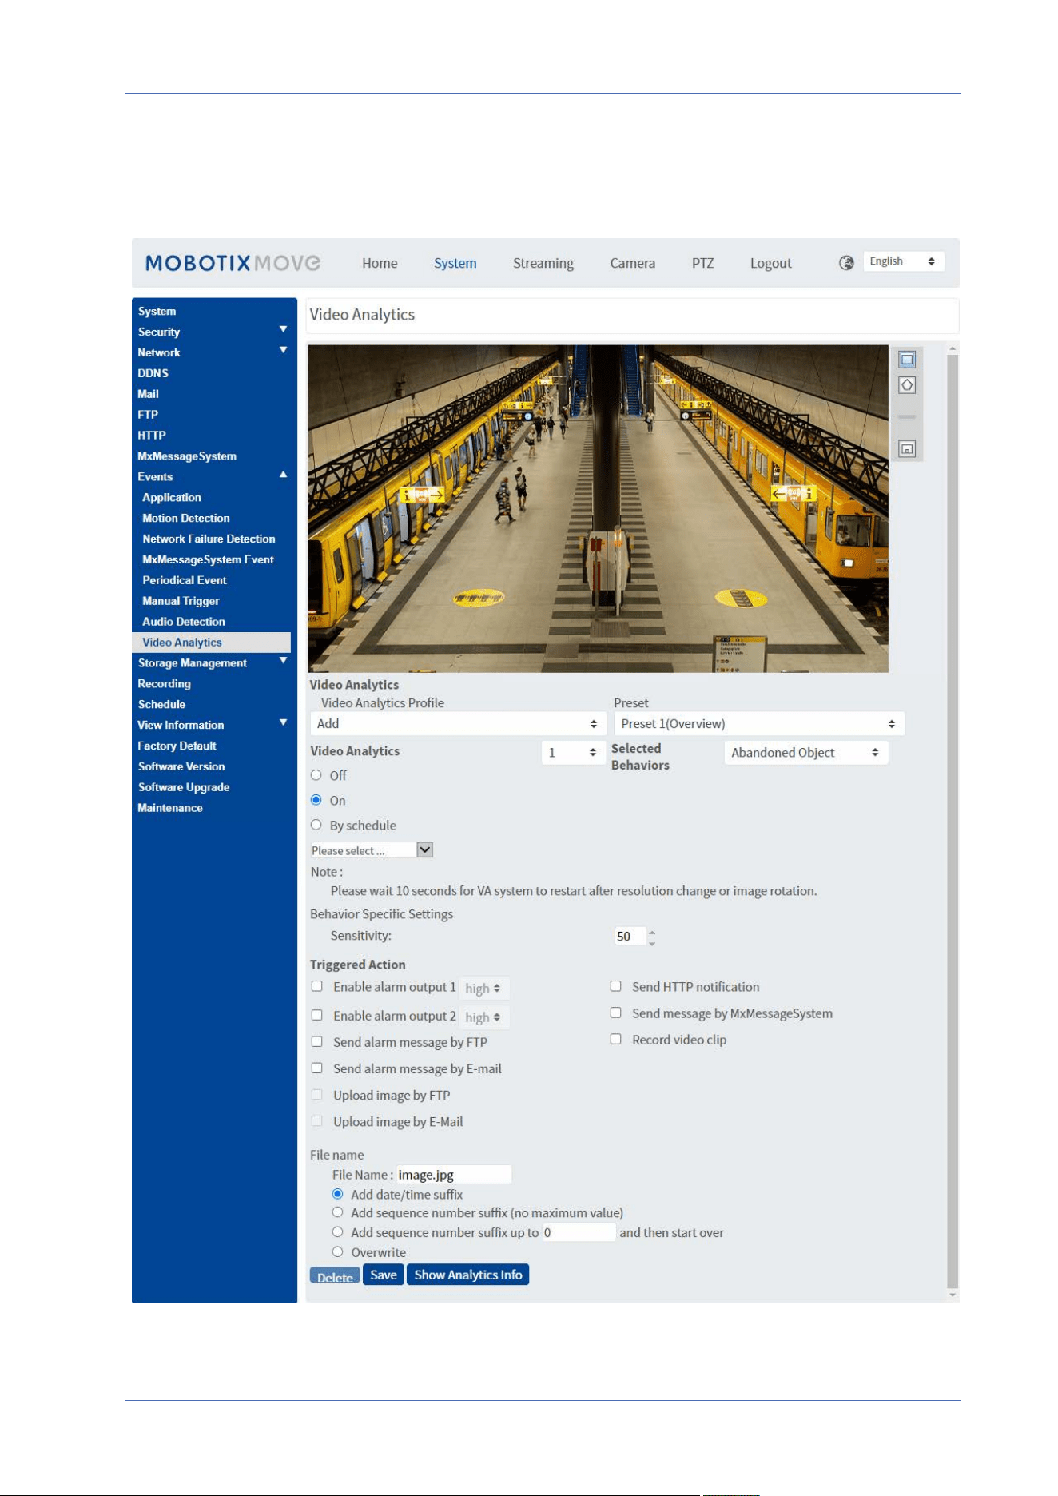Open the FTP sidebar item
The width and height of the screenshot is (1058, 1496).
click(148, 415)
